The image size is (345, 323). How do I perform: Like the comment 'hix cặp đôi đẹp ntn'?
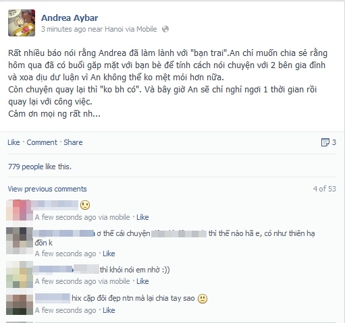click(x=109, y=310)
